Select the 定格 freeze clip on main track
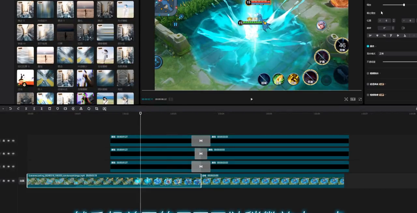The width and height of the screenshot is (417, 213). (273, 181)
